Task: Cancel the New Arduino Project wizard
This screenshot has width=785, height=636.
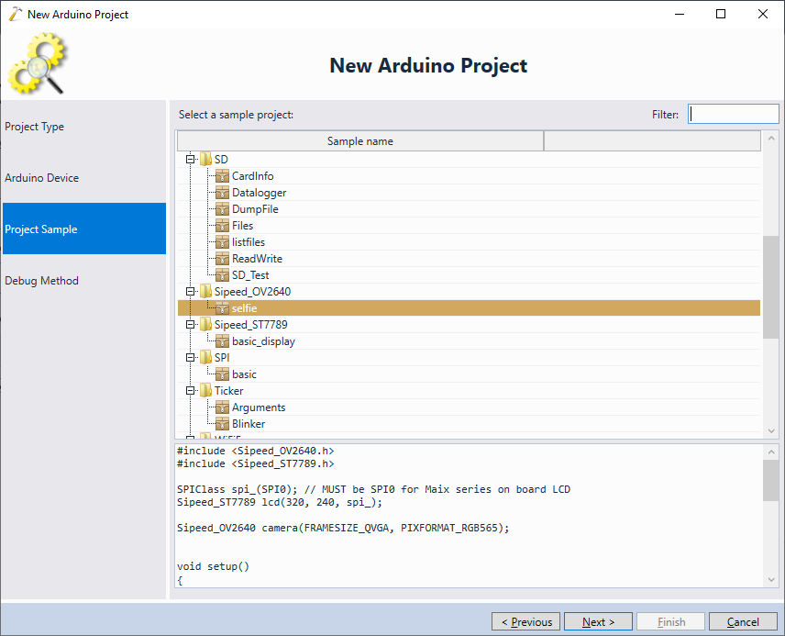Action: (x=743, y=622)
